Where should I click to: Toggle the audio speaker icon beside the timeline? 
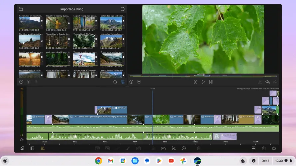(22, 140)
